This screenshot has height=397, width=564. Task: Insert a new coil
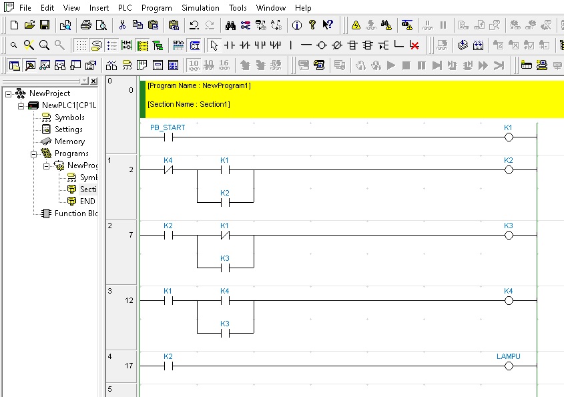(322, 45)
